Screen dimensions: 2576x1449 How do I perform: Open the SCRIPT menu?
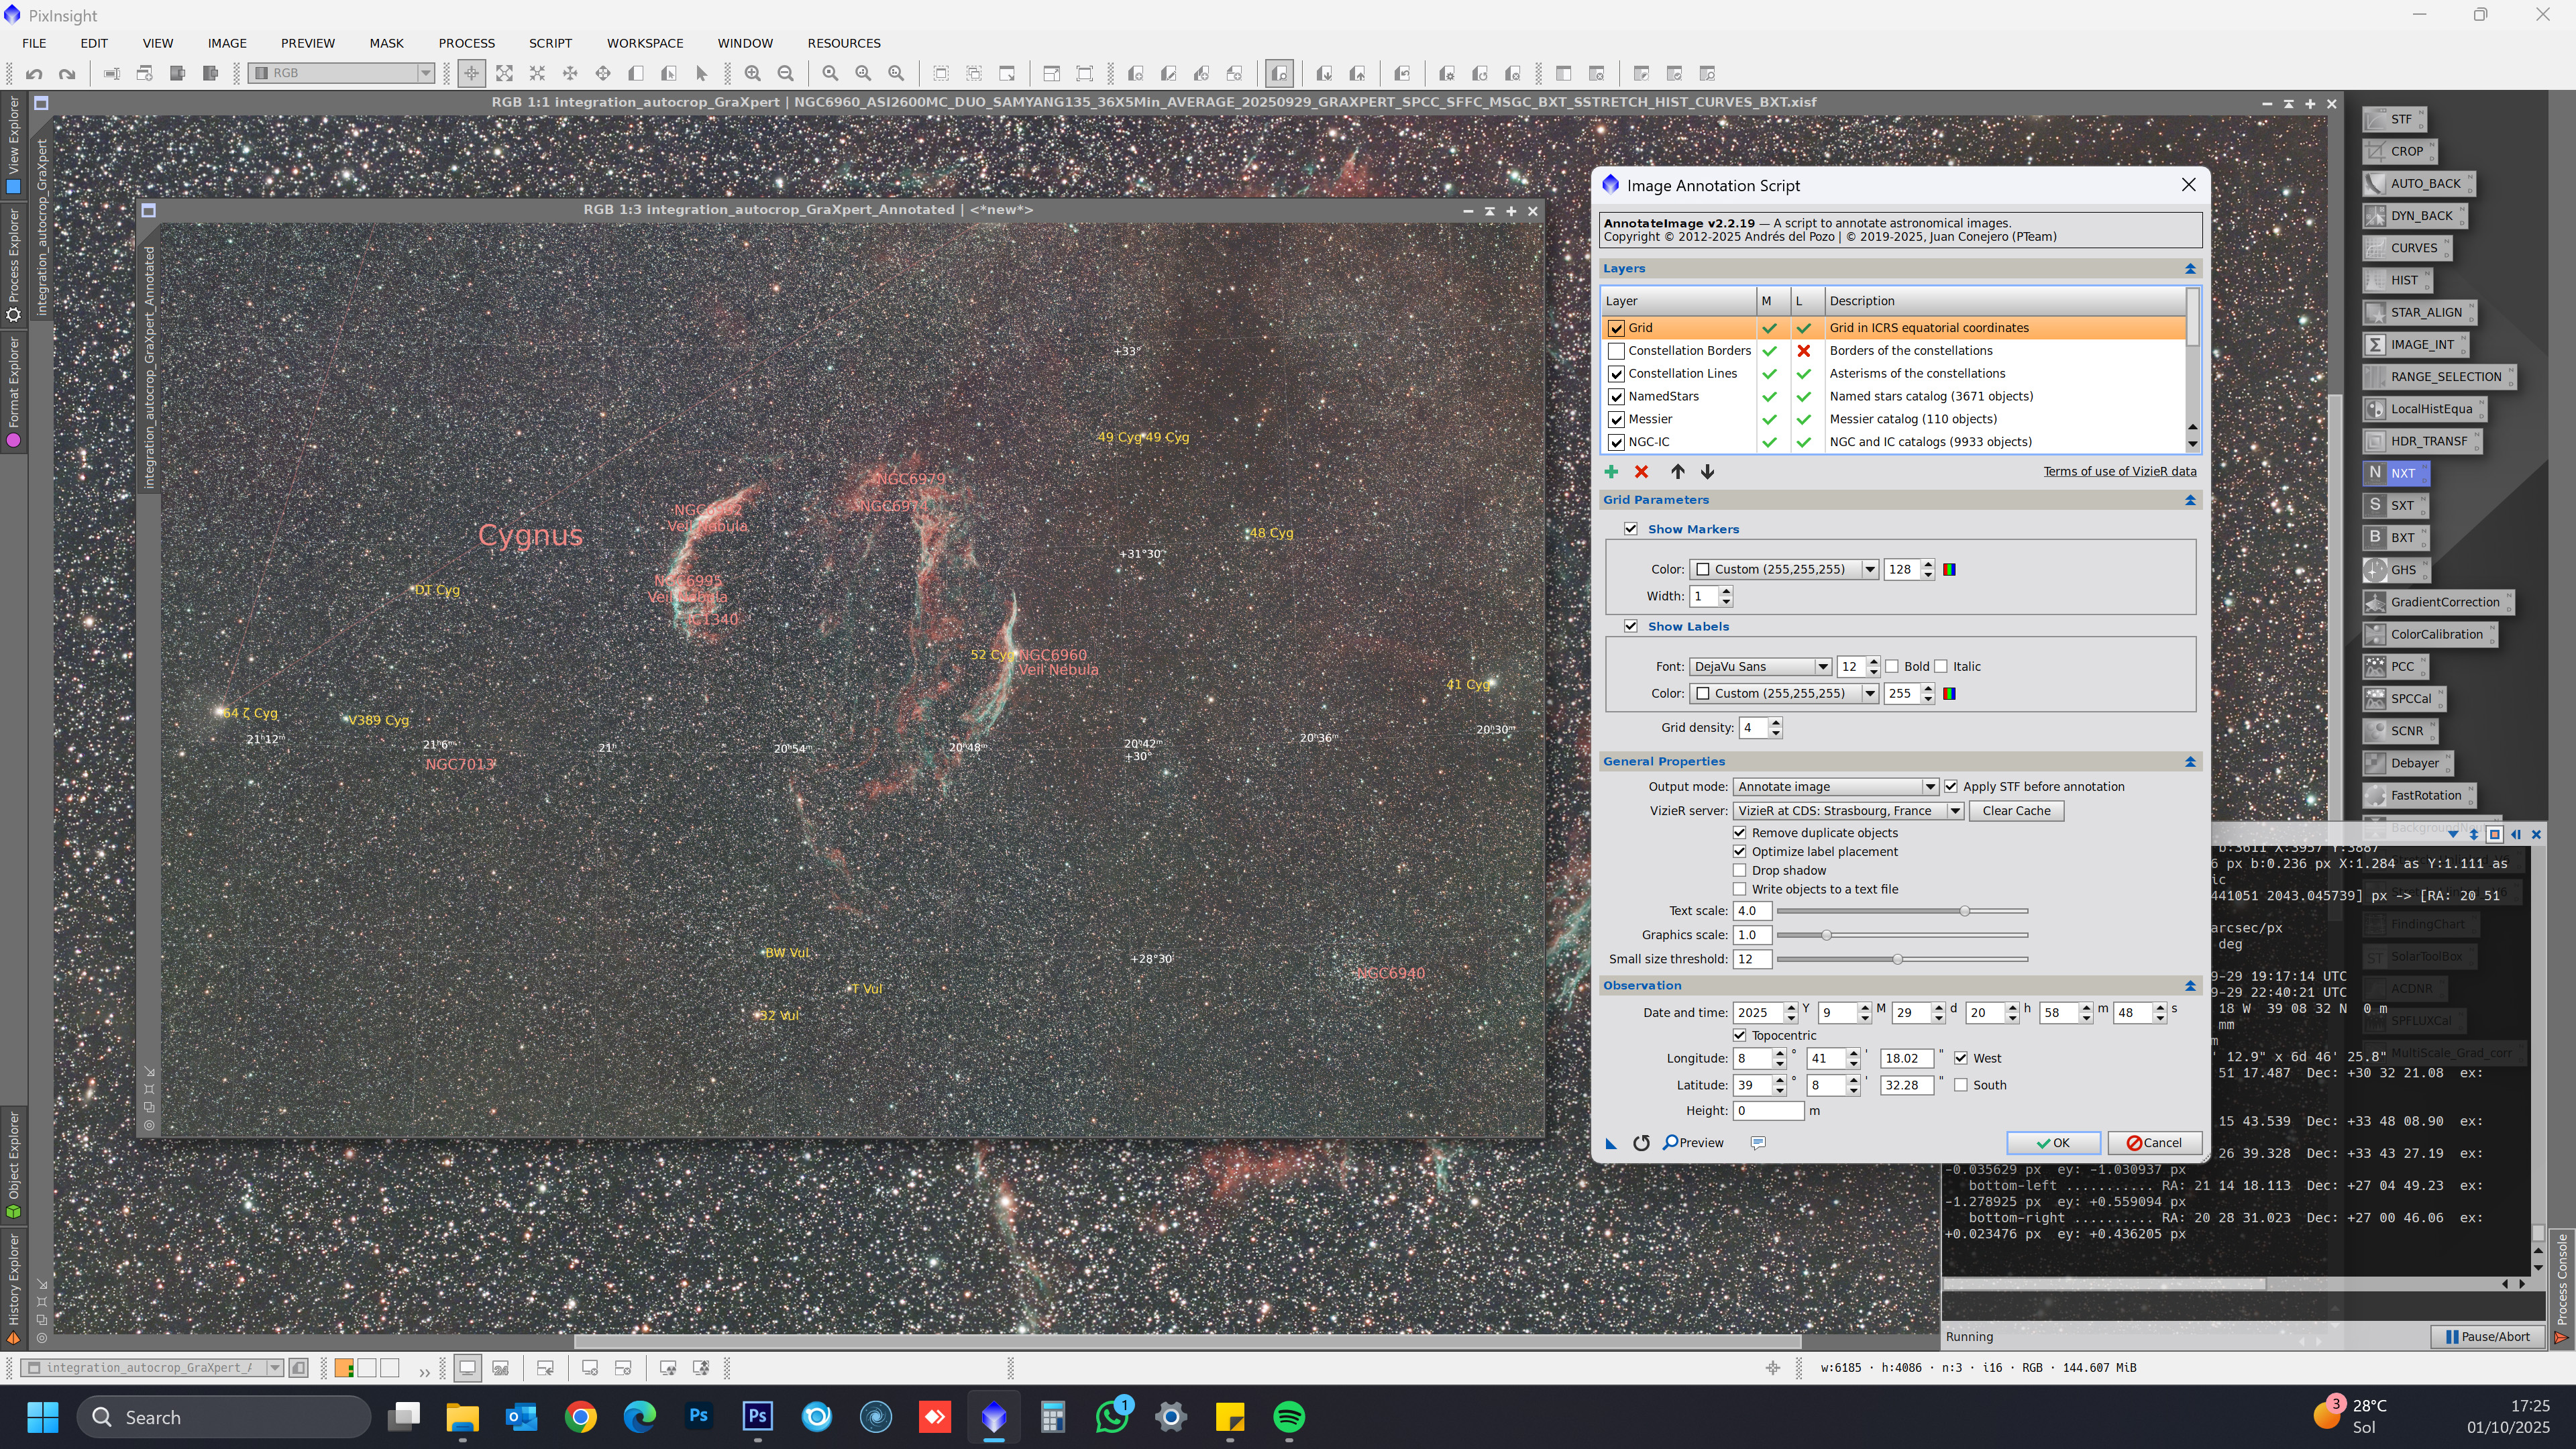coord(550,43)
